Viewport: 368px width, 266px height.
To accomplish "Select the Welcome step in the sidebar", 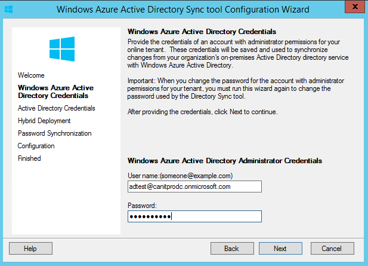I will [x=31, y=75].
